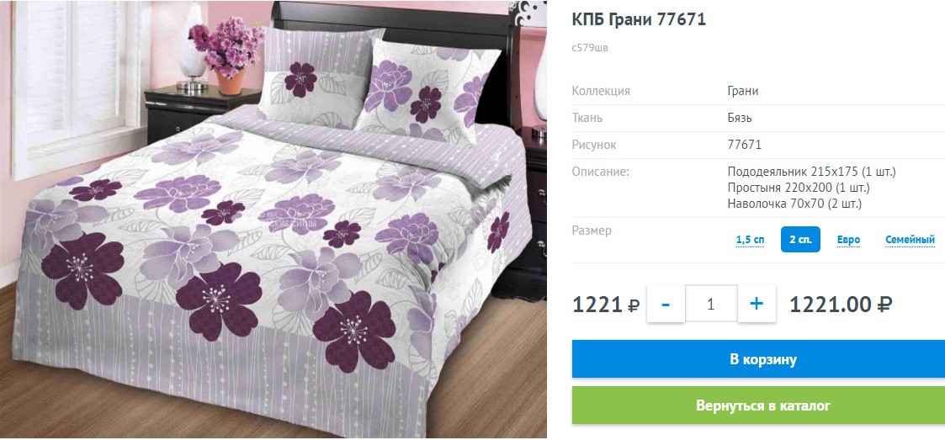Screen dimensions: 945x440
Task: Choose the Семейный size option
Action: (x=910, y=240)
